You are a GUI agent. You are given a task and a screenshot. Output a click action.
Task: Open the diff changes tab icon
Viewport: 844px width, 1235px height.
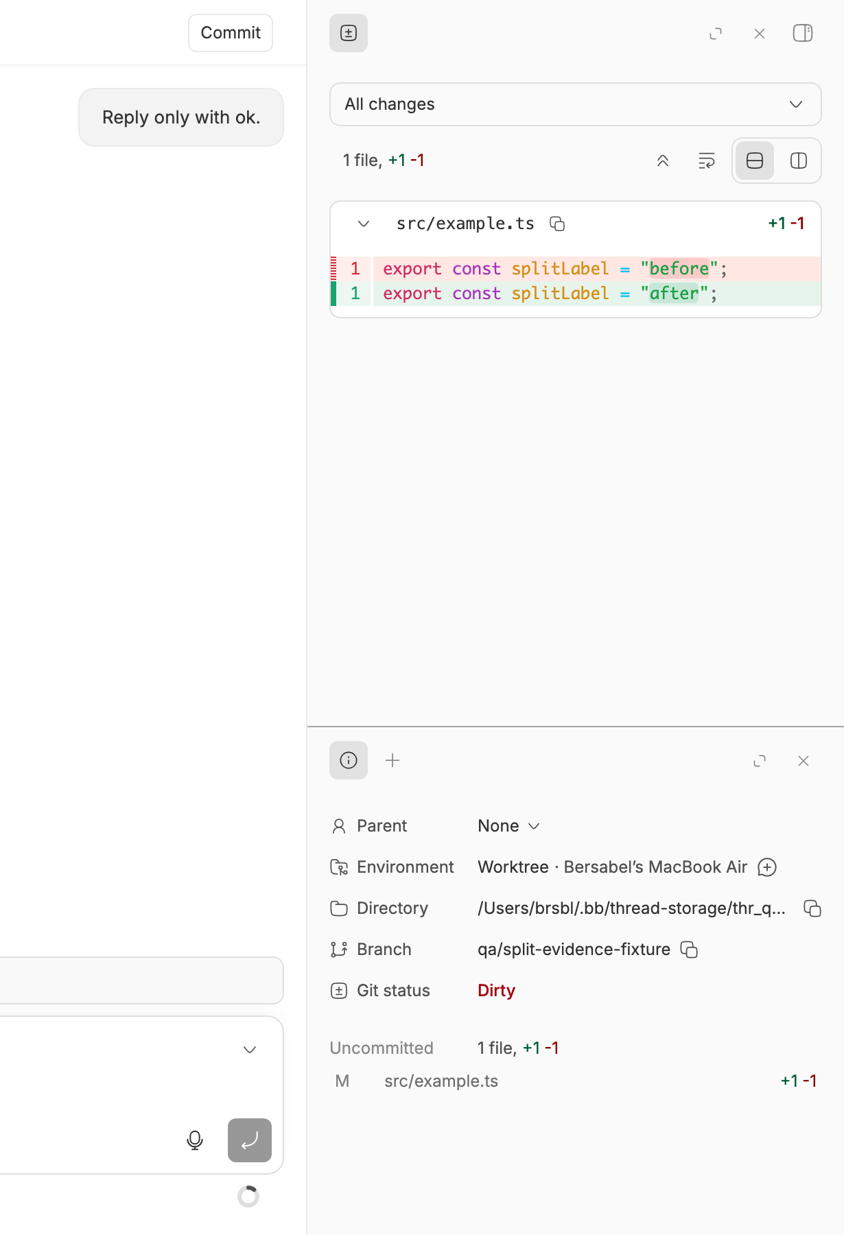tap(349, 33)
